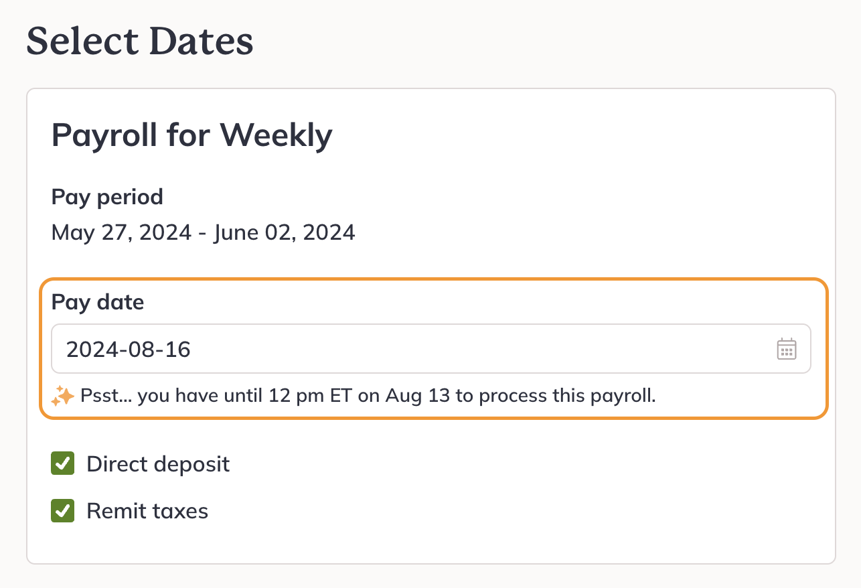Click the Psst processing deadline message

click(368, 396)
